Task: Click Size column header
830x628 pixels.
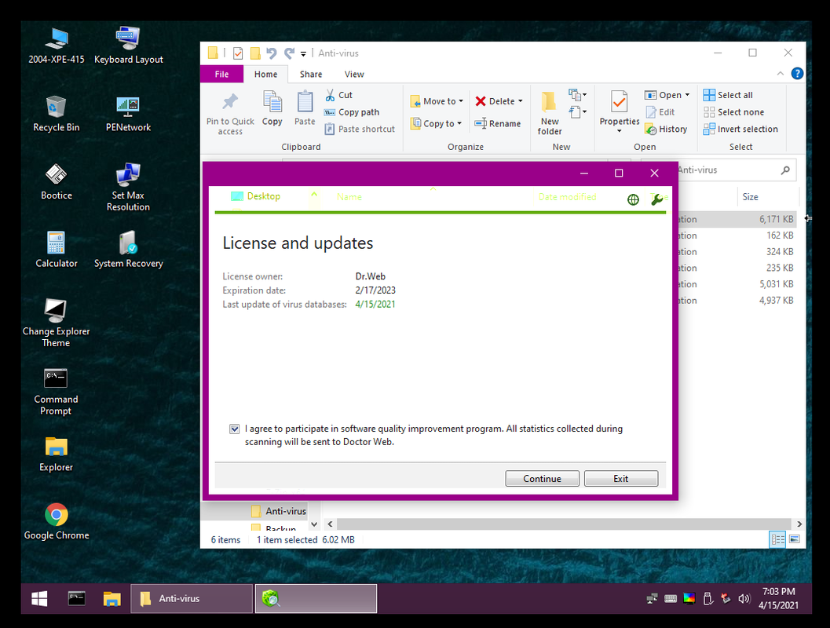Action: click(767, 197)
